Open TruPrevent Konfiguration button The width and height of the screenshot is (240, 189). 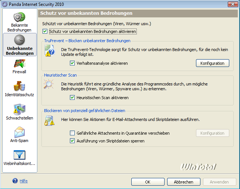[x=212, y=63]
